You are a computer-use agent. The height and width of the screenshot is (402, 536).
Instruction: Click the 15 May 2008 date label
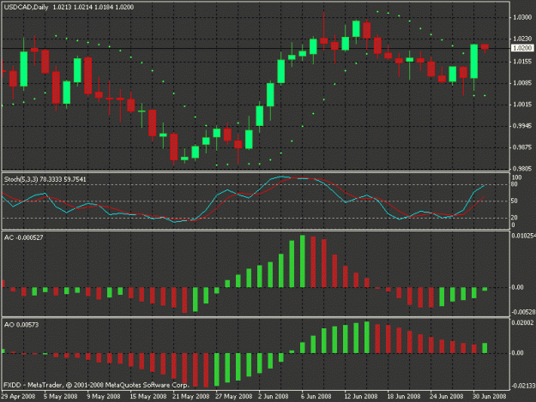point(148,397)
